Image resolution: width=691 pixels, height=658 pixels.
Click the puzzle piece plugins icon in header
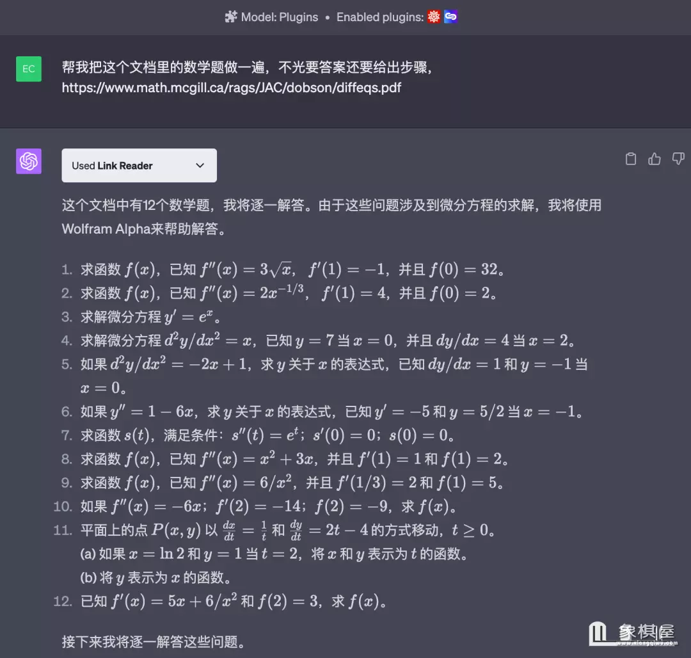(231, 17)
